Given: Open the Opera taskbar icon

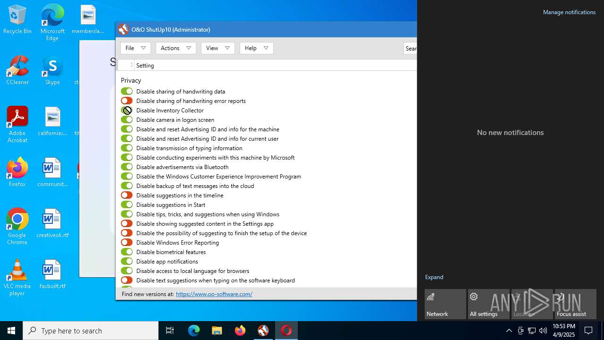Looking at the screenshot, I should point(286,331).
